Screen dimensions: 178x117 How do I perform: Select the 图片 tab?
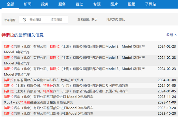[114, 4]
